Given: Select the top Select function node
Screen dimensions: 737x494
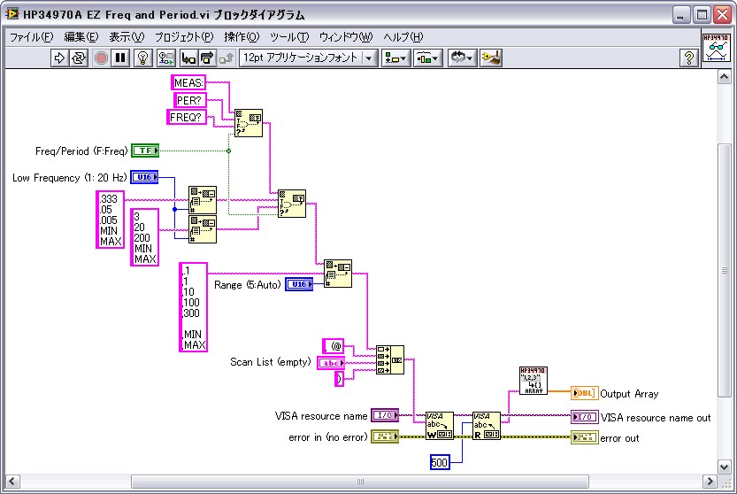Looking at the screenshot, I should tap(249, 123).
